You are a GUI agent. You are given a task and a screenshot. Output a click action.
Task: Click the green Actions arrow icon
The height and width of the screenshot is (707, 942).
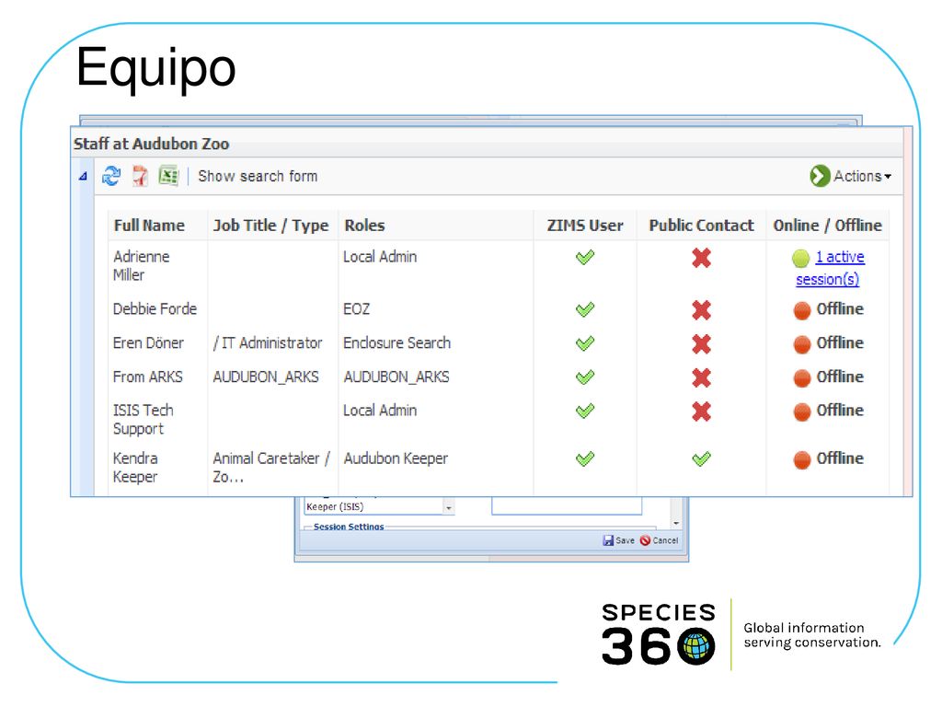pyautogui.click(x=820, y=176)
